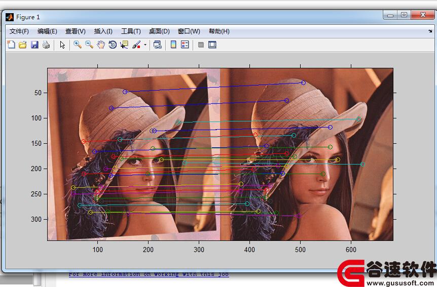The image size is (437, 287).
Task: Select the Pan hand tool
Action: (x=101, y=45)
